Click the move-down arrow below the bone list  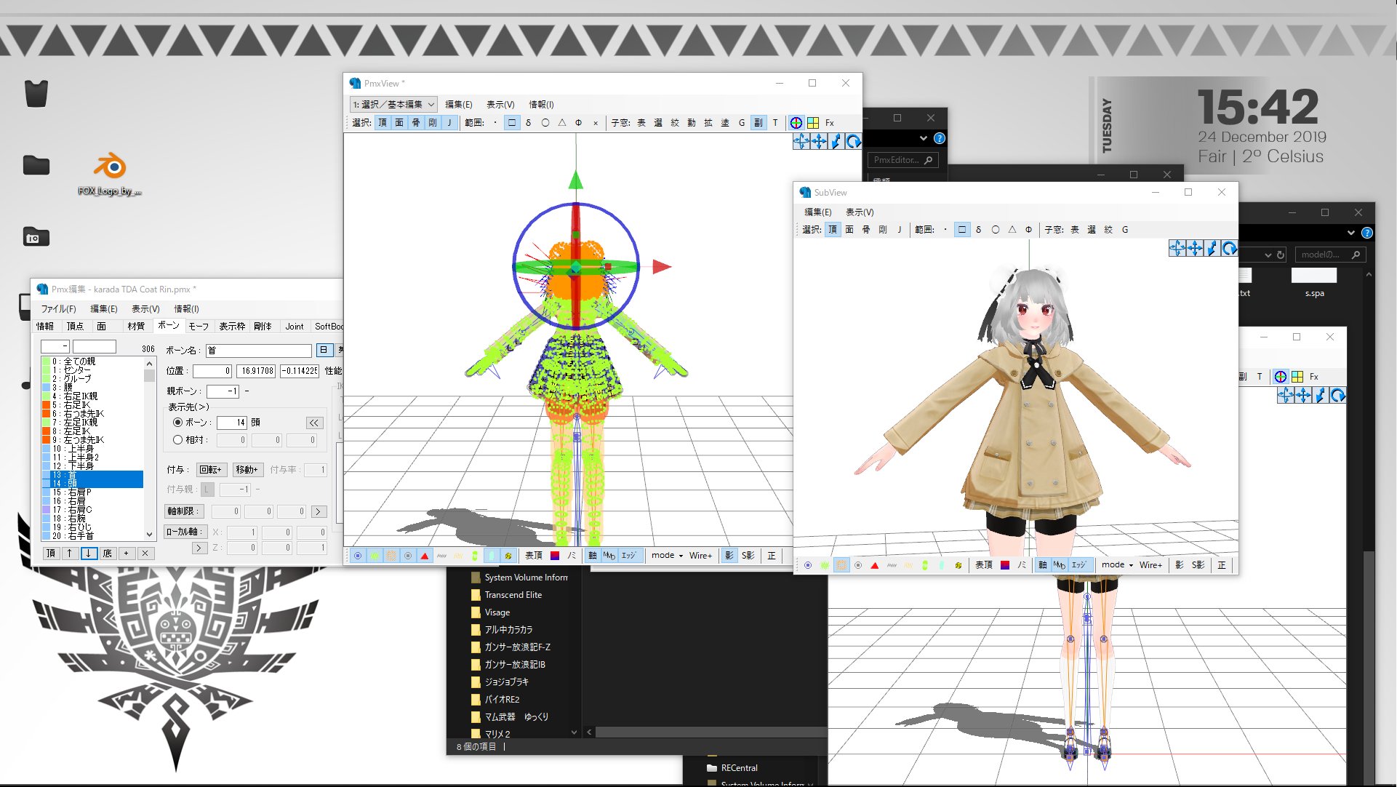[x=89, y=554]
